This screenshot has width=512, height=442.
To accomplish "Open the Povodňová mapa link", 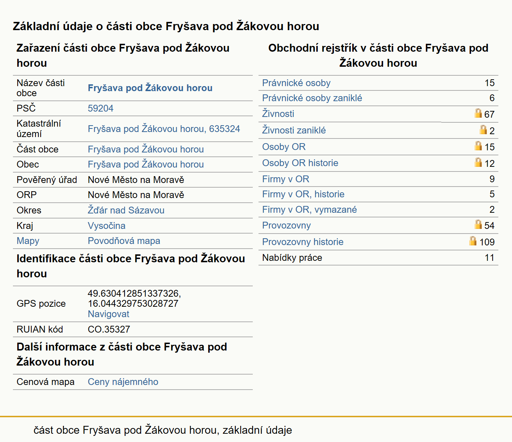I will 124,241.
